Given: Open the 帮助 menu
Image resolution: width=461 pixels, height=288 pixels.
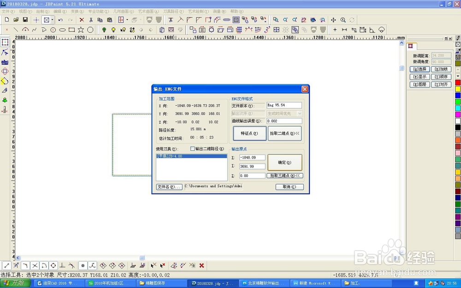Looking at the screenshot, I should click(236, 12).
